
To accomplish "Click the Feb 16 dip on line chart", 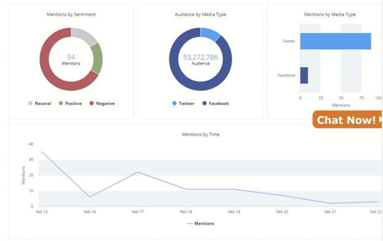I will point(90,197).
